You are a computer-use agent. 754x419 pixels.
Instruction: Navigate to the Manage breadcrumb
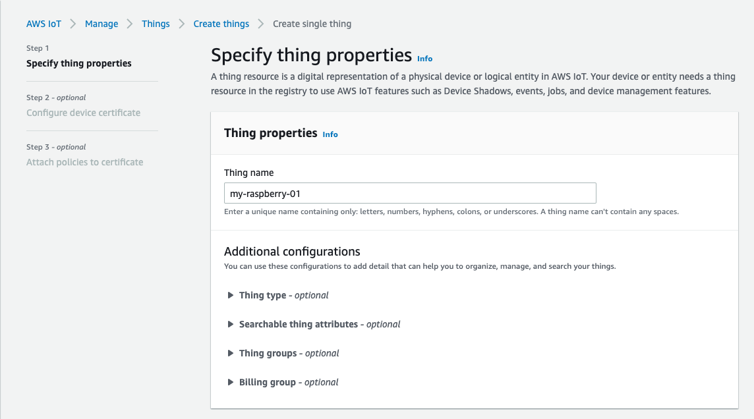coord(101,24)
